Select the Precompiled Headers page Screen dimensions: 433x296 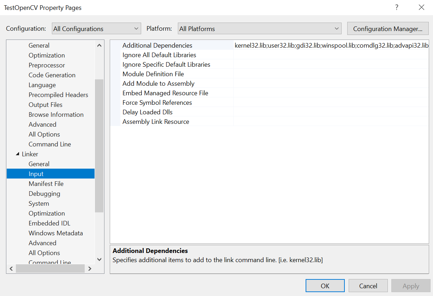pos(58,95)
